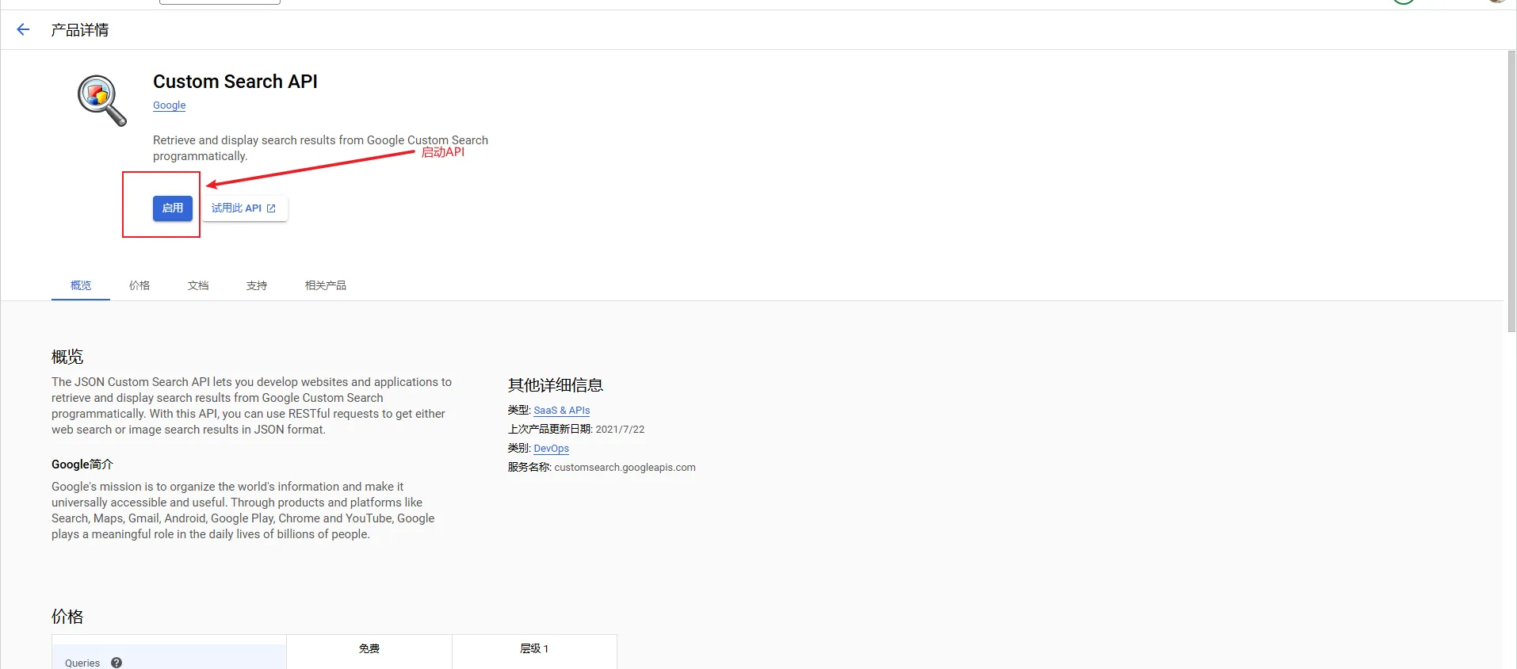
Task: Click the Custom Search API magnifier logo
Action: [102, 101]
